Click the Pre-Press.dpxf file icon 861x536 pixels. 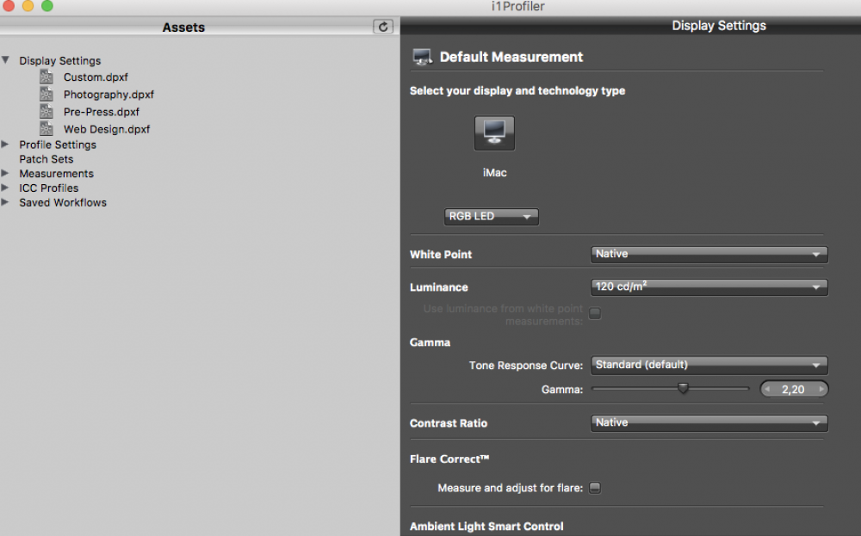pyautogui.click(x=46, y=112)
